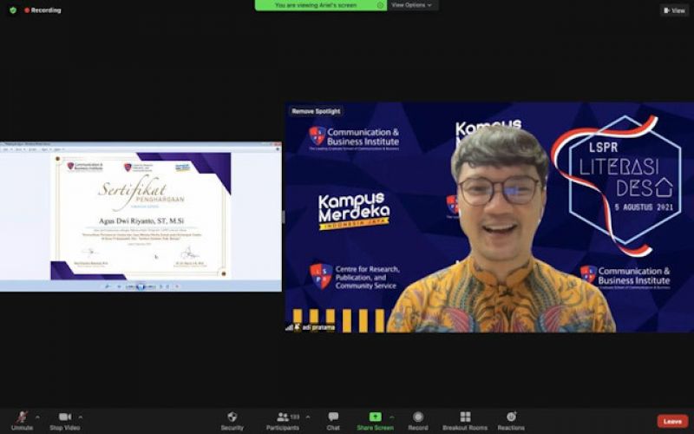Click the help icon in photo viewer toolbar
This screenshot has width=694, height=434.
(278, 149)
